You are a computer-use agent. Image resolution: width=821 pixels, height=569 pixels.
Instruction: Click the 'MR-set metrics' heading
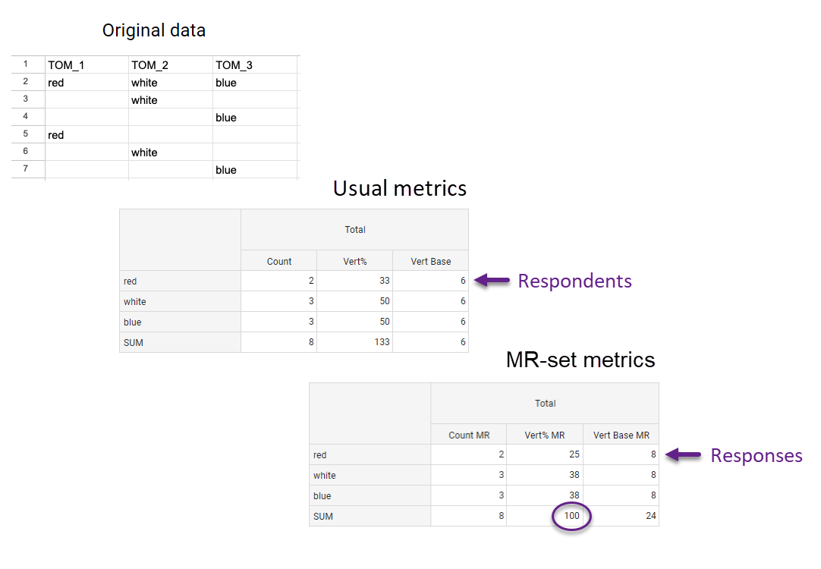click(x=580, y=360)
